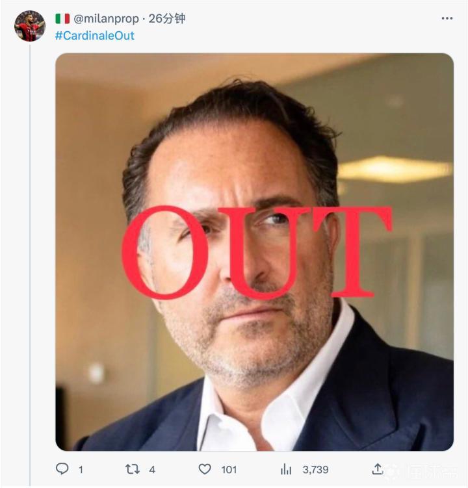
Task: Click the reply speech bubble icon
Action: click(62, 469)
